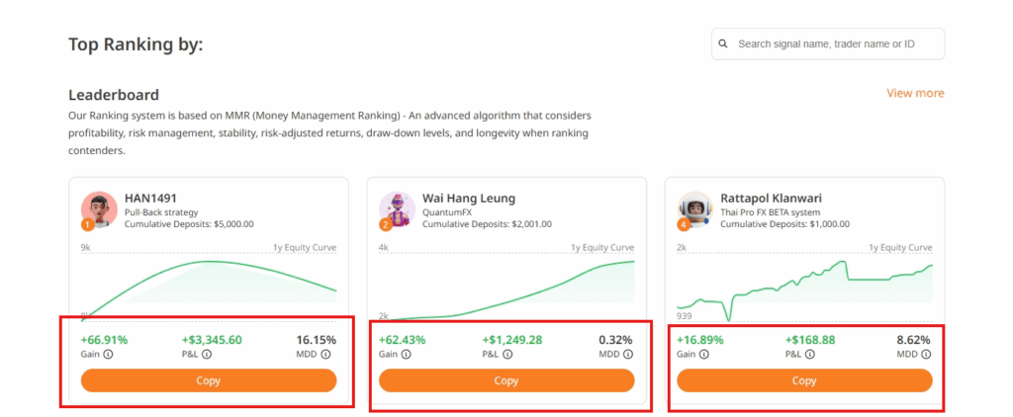Click the search magnifier icon
The image size is (1013, 417).
pos(723,43)
